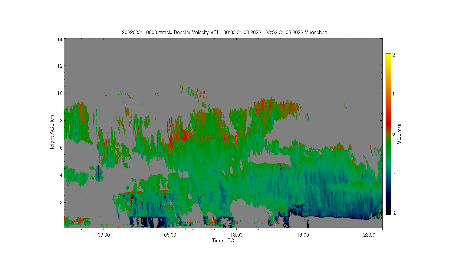The image size is (454, 272).
Task: Select the 13:00 time tick label
Action: [236, 235]
